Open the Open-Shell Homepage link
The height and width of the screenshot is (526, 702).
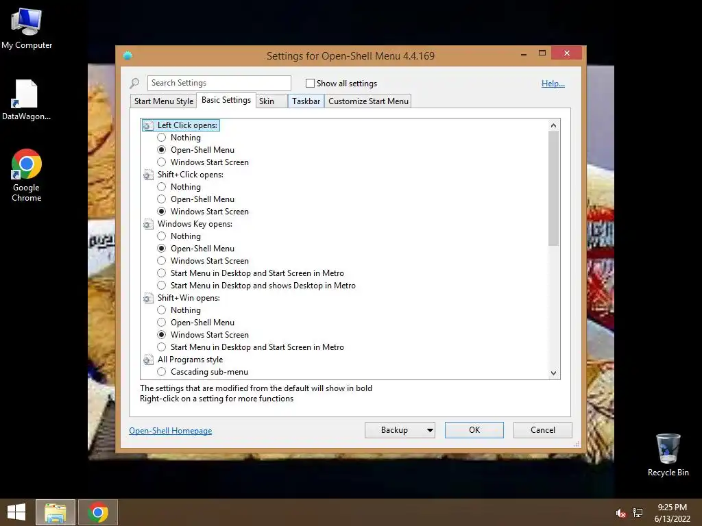(171, 431)
